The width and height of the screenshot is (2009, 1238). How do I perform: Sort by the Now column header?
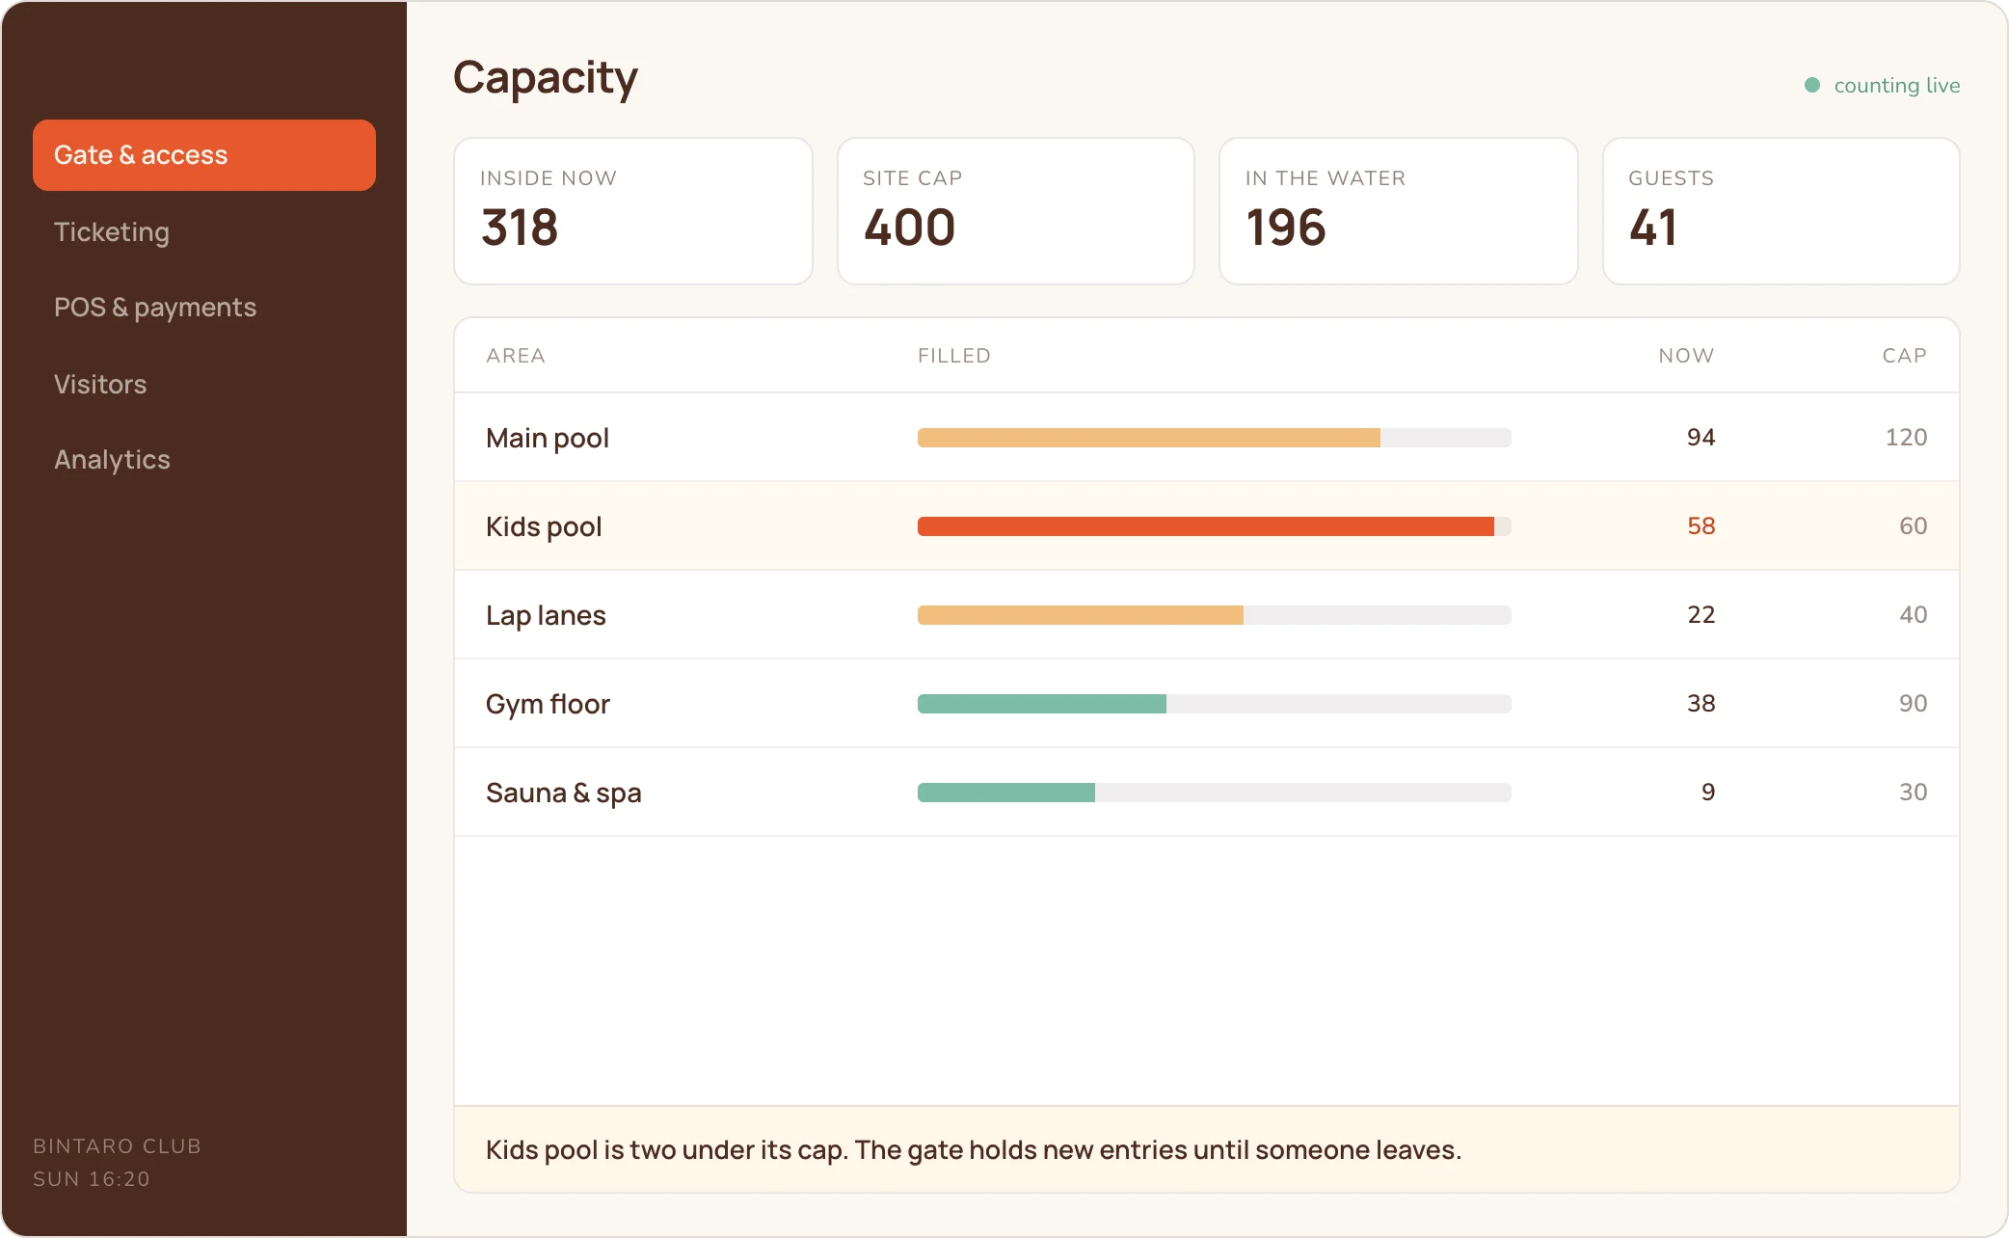(x=1686, y=356)
